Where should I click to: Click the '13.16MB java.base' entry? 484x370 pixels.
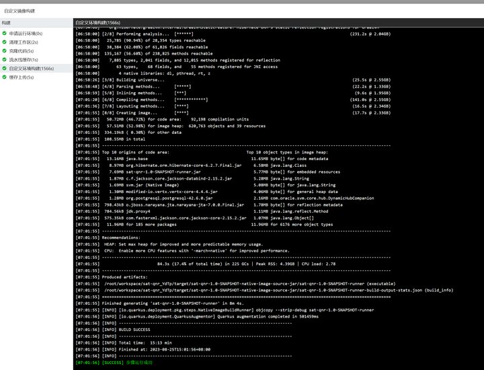coord(127,159)
